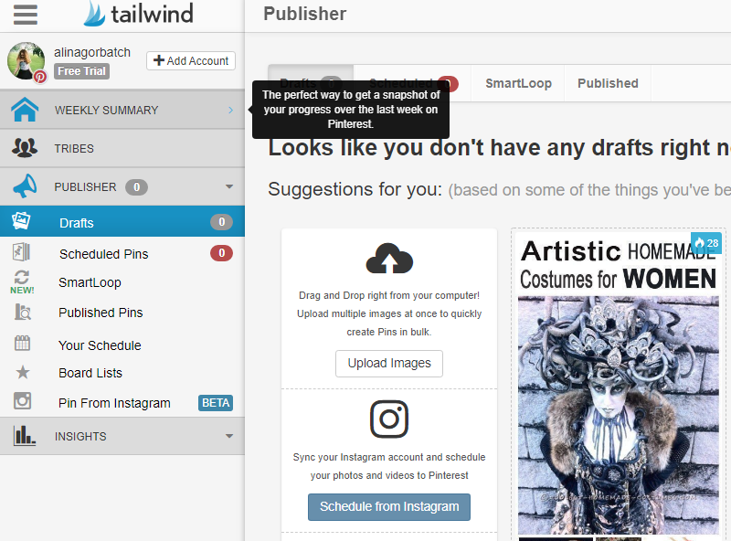The image size is (731, 541).
Task: Click the Insights bar chart icon
Action: (x=25, y=436)
